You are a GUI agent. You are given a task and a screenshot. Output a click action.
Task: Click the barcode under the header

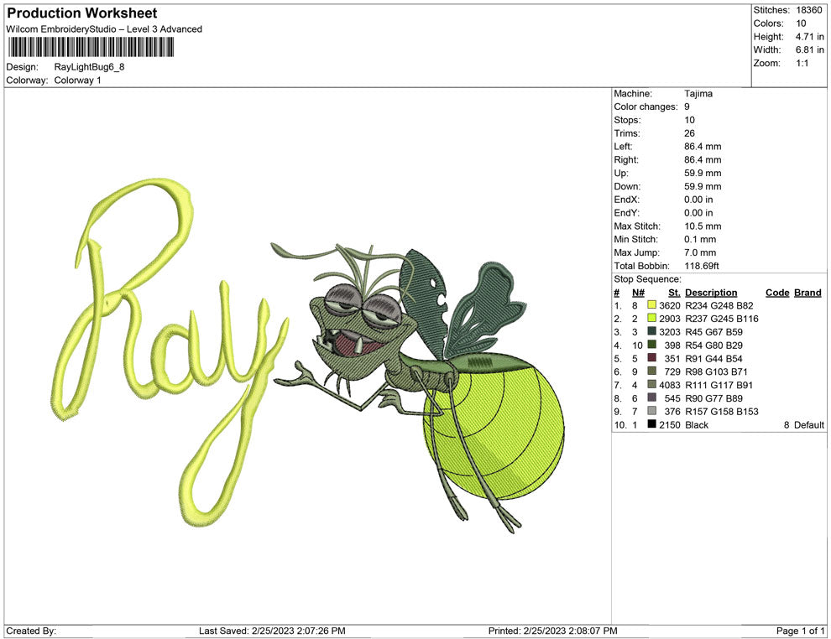(x=90, y=47)
